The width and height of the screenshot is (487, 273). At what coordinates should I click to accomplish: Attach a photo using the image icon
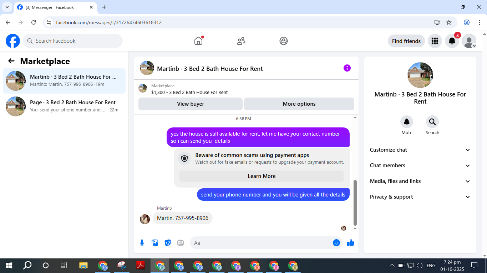click(x=155, y=243)
